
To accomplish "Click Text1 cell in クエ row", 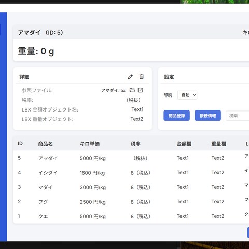I will 183,216.
